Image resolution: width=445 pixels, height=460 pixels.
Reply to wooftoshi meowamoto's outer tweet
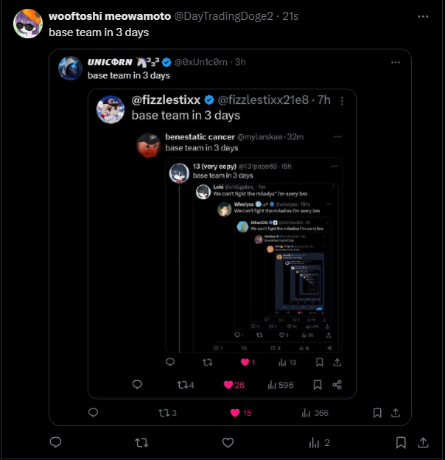click(x=55, y=442)
